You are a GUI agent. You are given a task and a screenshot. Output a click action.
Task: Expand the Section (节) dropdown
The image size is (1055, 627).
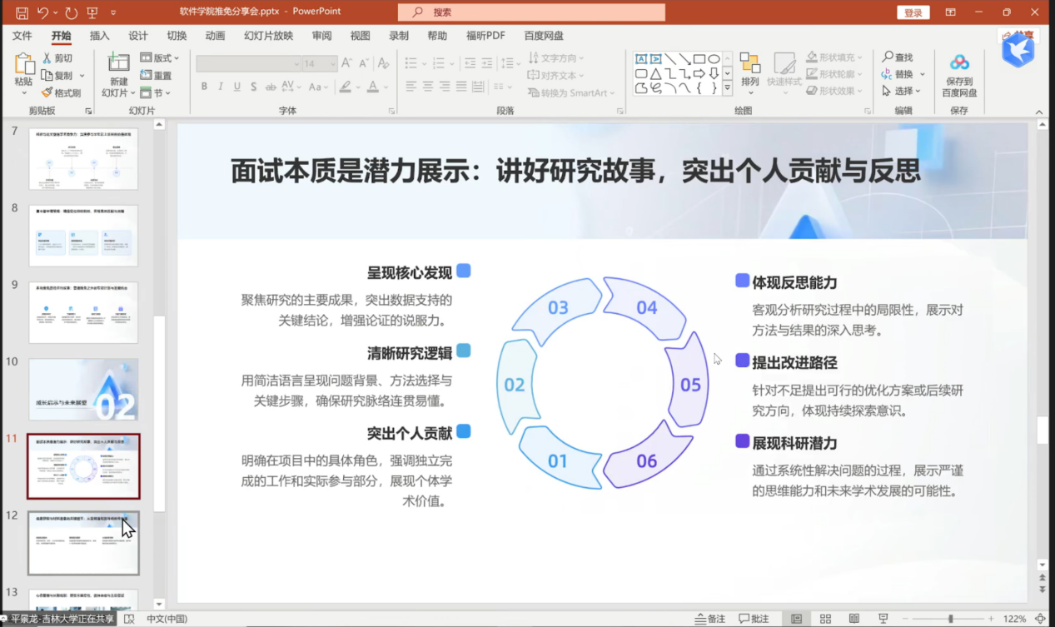pyautogui.click(x=157, y=92)
